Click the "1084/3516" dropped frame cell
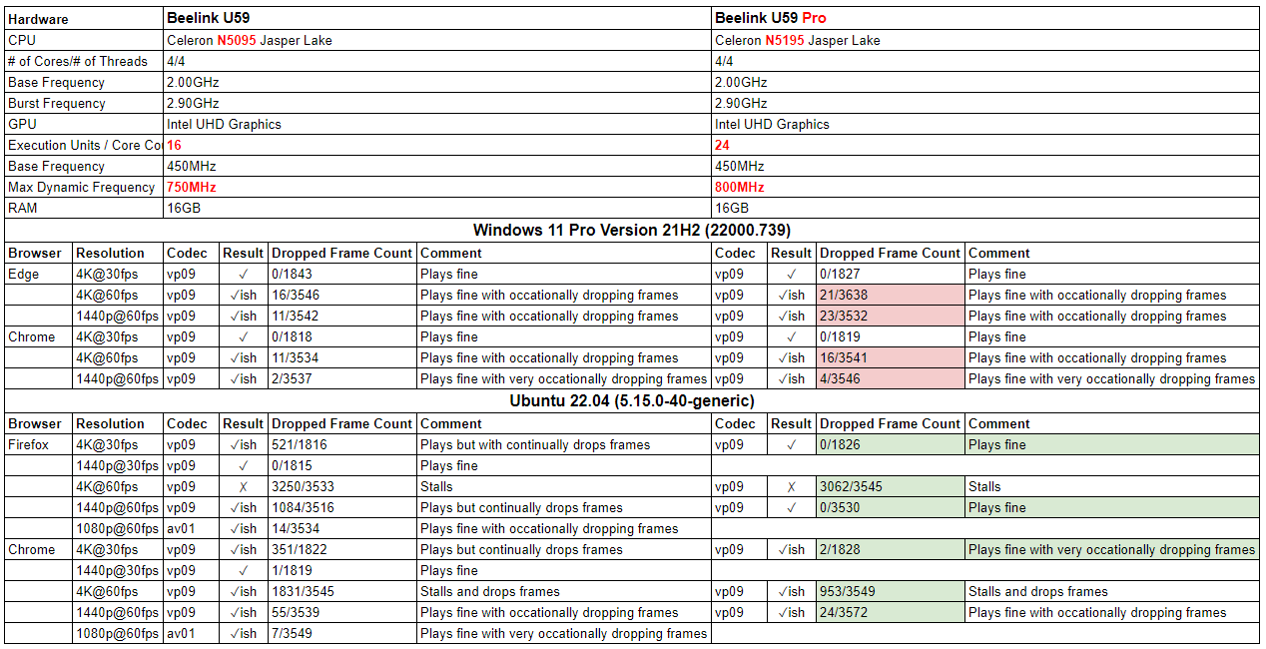 coord(343,508)
